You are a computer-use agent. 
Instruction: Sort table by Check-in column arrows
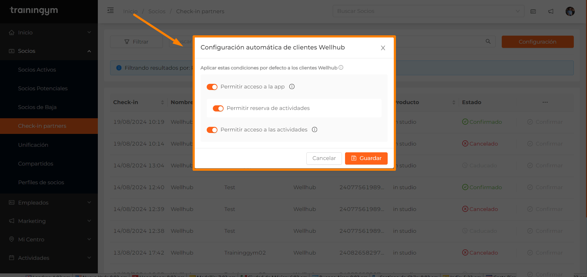pyautogui.click(x=163, y=102)
